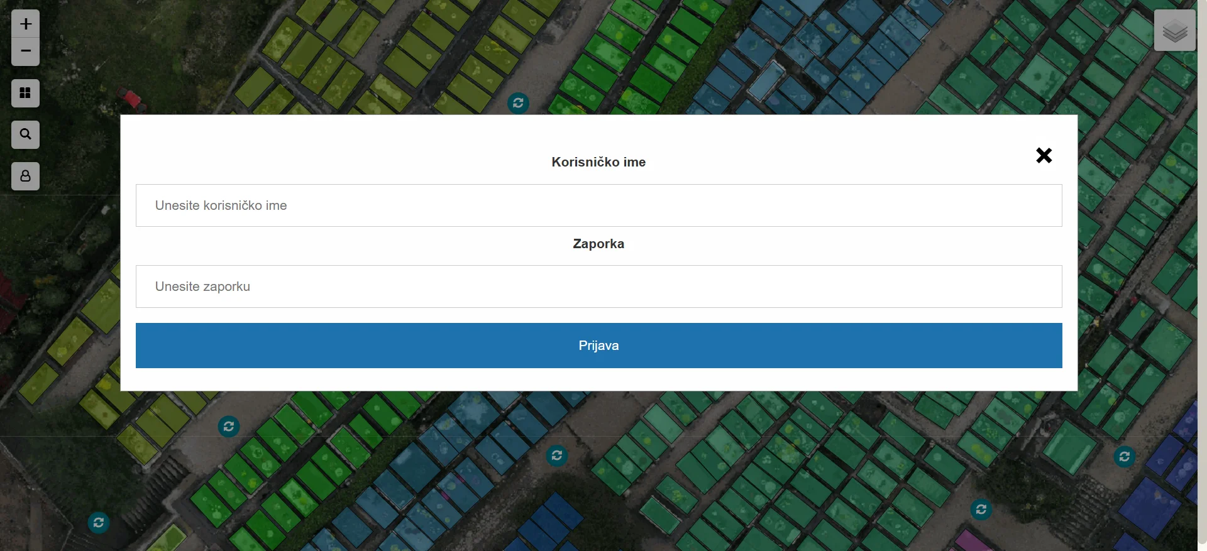Focus the 'Unesite zaporku' password field
Image resolution: width=1207 pixels, height=551 pixels.
pyautogui.click(x=598, y=286)
